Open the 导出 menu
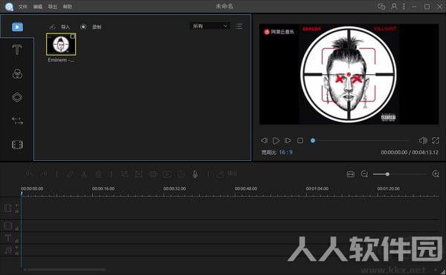 click(x=53, y=7)
